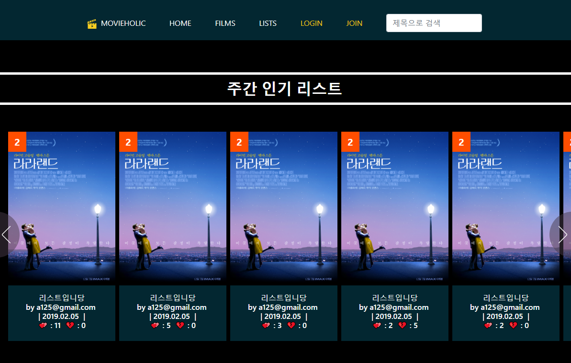
Task: Click the broken heart icon showing 5 dislikes
Action: click(x=403, y=326)
